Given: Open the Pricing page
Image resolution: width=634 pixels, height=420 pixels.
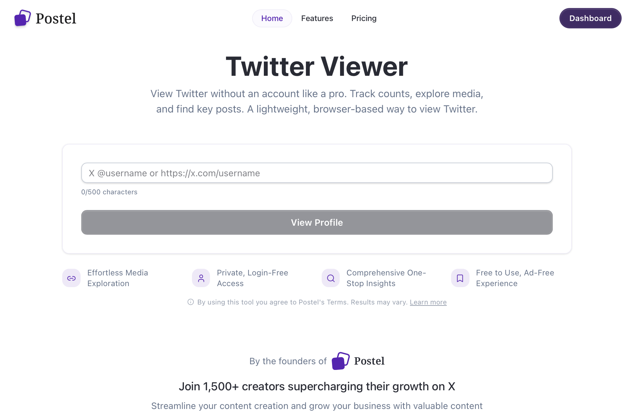Looking at the screenshot, I should pos(364,18).
